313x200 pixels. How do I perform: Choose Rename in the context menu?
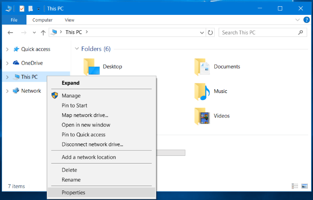[x=102, y=180]
